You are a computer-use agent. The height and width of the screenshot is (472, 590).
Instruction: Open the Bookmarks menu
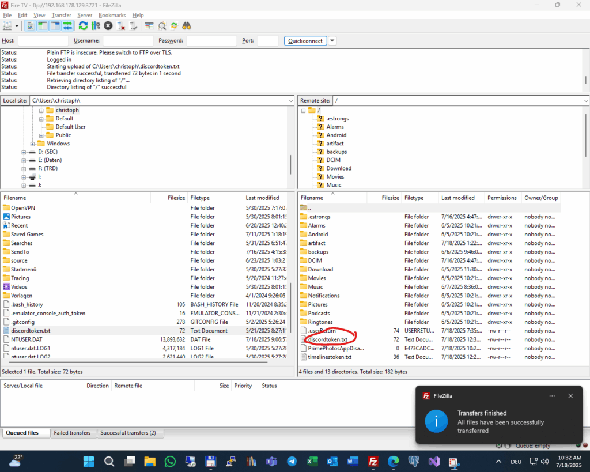112,15
